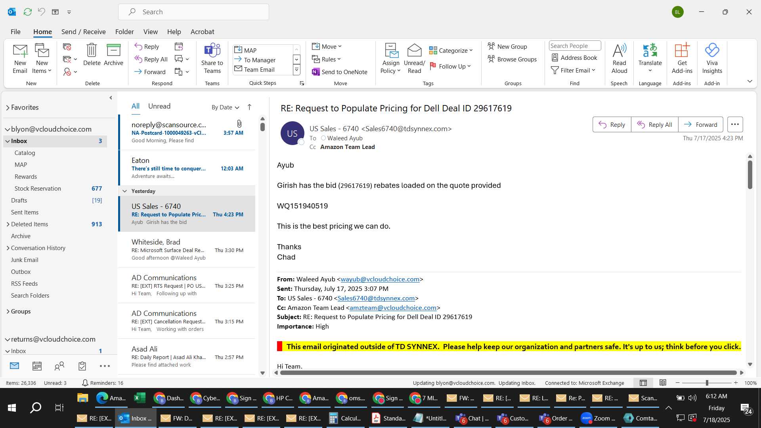
Task: Click Send to OneNote
Action: (340, 72)
